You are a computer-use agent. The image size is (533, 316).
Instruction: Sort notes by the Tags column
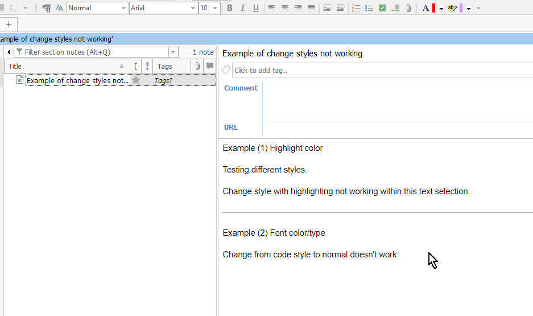pyautogui.click(x=172, y=66)
